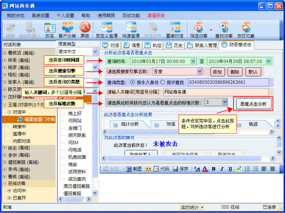
Task: Click visitor ID field 6340805030586896263661
Action: (x=228, y=82)
